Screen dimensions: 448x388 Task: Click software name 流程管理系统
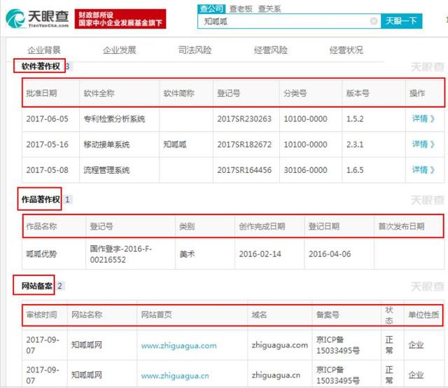[x=106, y=170]
